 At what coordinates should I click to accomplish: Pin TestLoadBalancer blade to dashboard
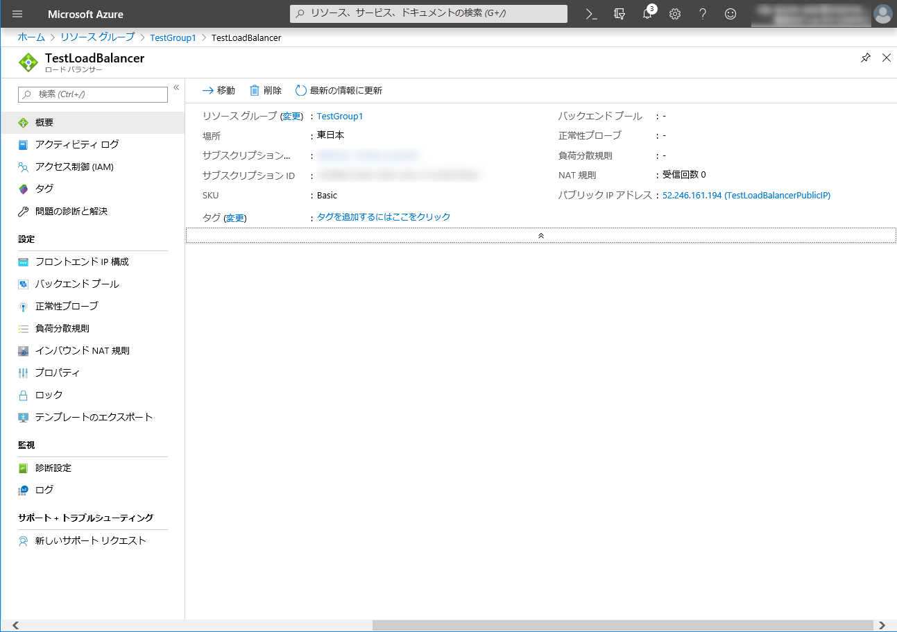click(x=865, y=58)
